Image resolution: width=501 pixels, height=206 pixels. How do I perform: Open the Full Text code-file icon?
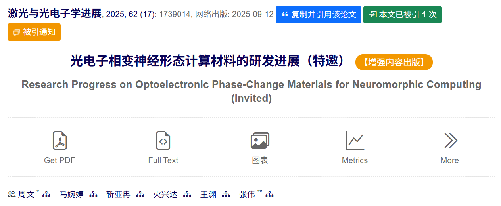(x=163, y=140)
